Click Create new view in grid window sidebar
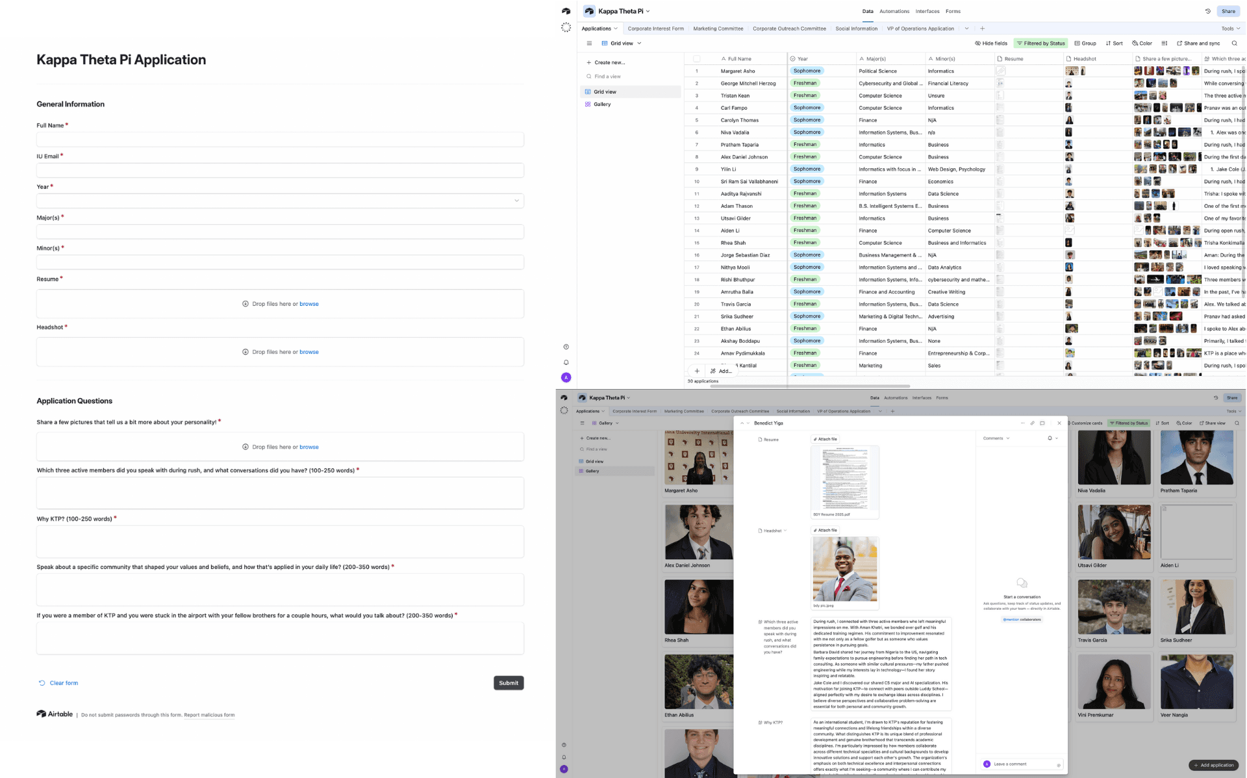 606,62
